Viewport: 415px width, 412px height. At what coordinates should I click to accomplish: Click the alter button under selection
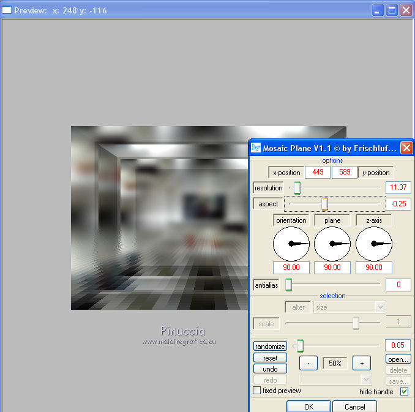click(298, 307)
